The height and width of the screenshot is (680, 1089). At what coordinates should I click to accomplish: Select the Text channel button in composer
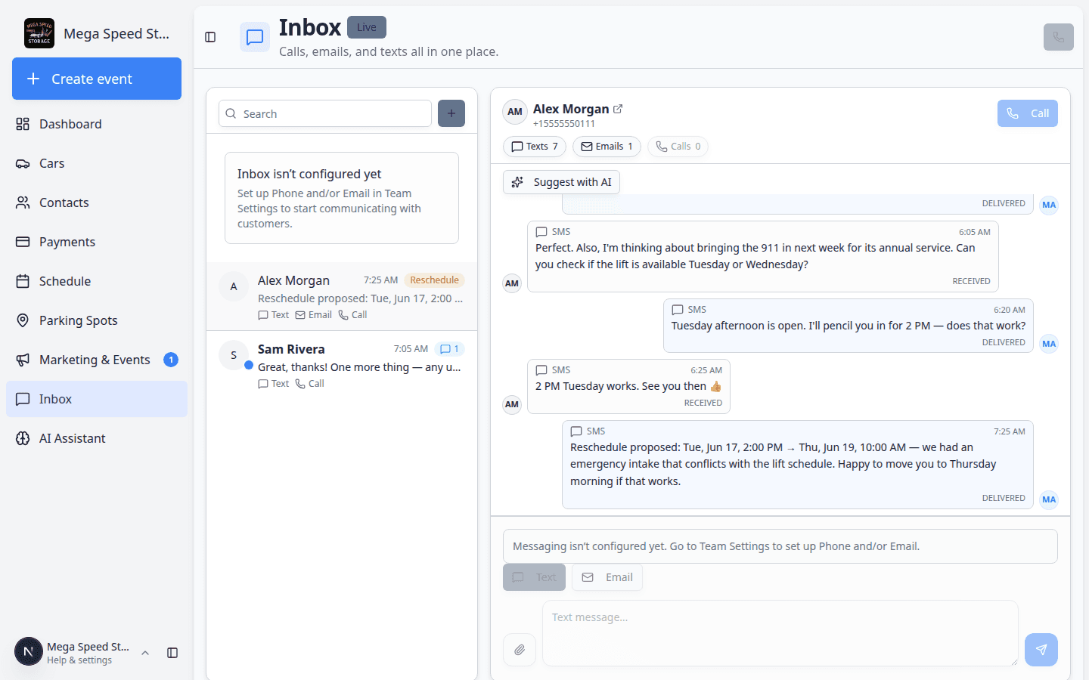[534, 577]
